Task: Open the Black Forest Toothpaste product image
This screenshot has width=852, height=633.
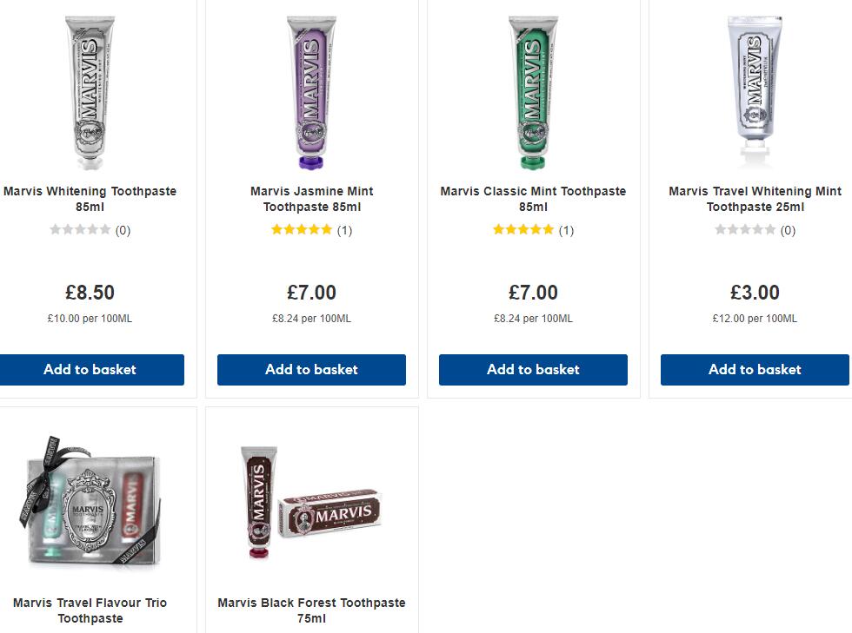Action: click(x=311, y=504)
